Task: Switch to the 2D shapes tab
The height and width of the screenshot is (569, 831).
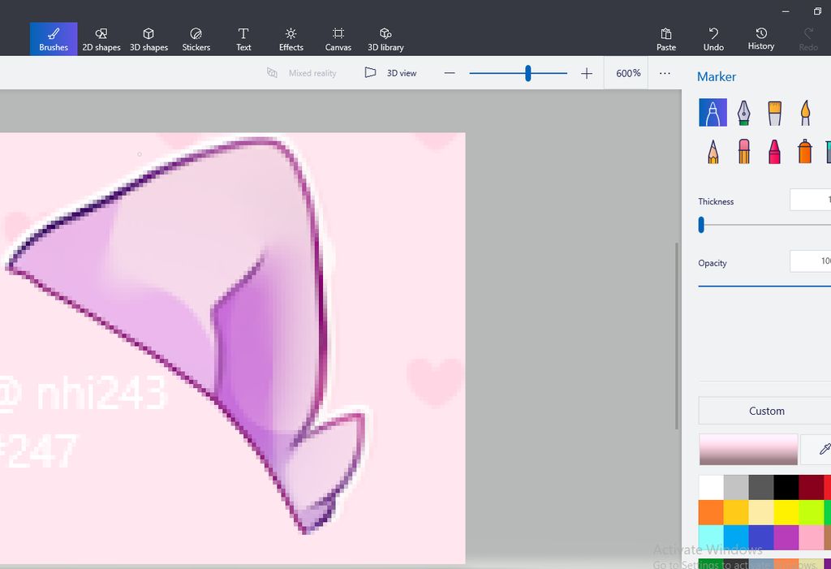Action: coord(101,40)
